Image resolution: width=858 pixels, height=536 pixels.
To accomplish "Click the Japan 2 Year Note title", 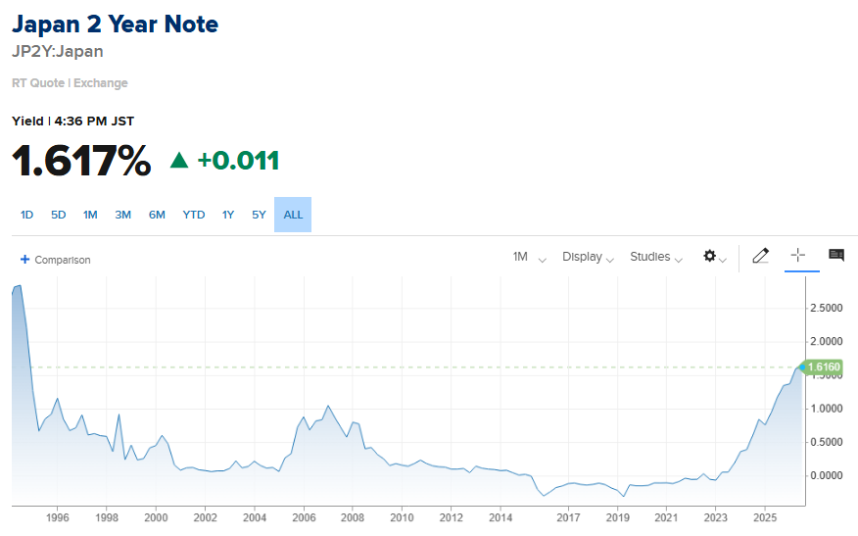I will (x=115, y=24).
